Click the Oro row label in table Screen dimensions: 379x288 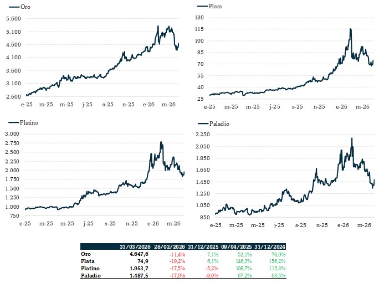pos(86,254)
